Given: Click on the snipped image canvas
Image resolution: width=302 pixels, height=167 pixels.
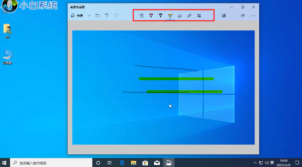Looking at the screenshot, I should coord(163,87).
